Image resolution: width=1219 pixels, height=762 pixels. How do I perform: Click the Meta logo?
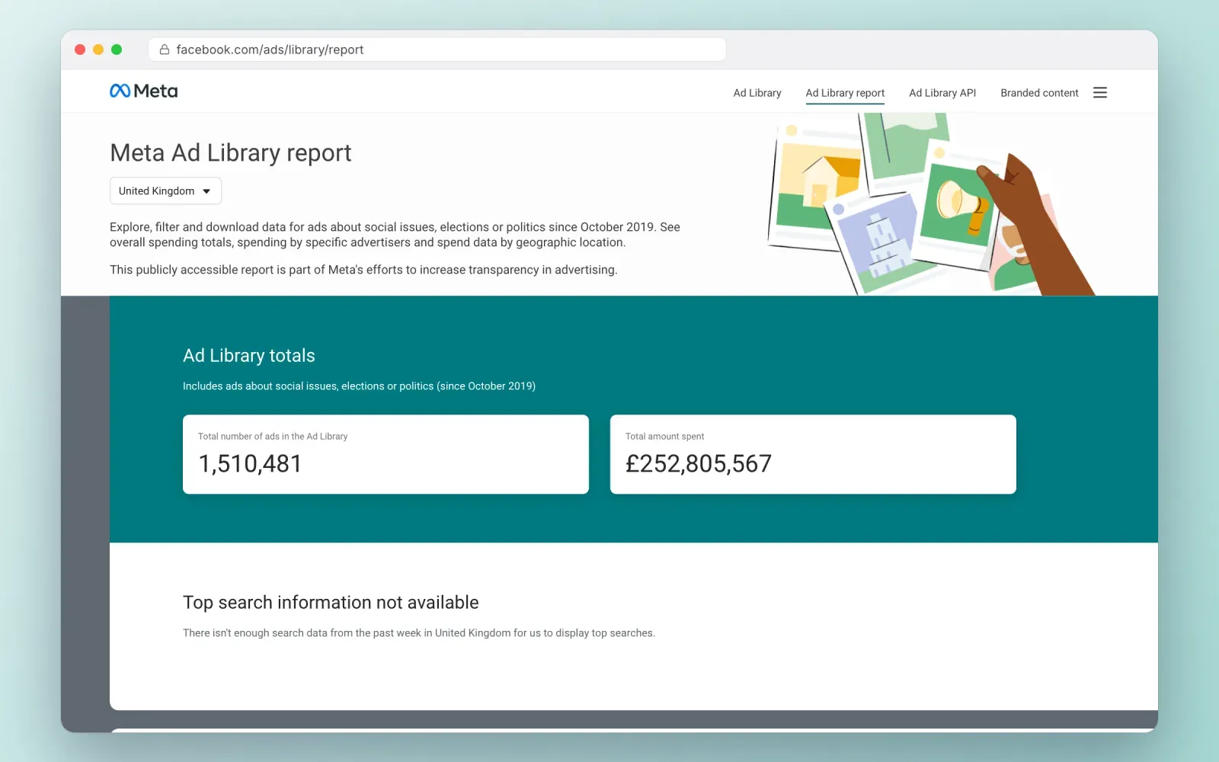coord(143,91)
